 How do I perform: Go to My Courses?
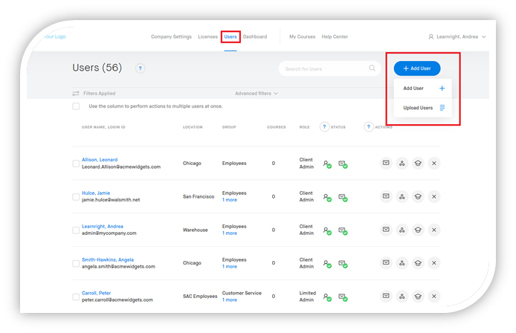tap(302, 36)
